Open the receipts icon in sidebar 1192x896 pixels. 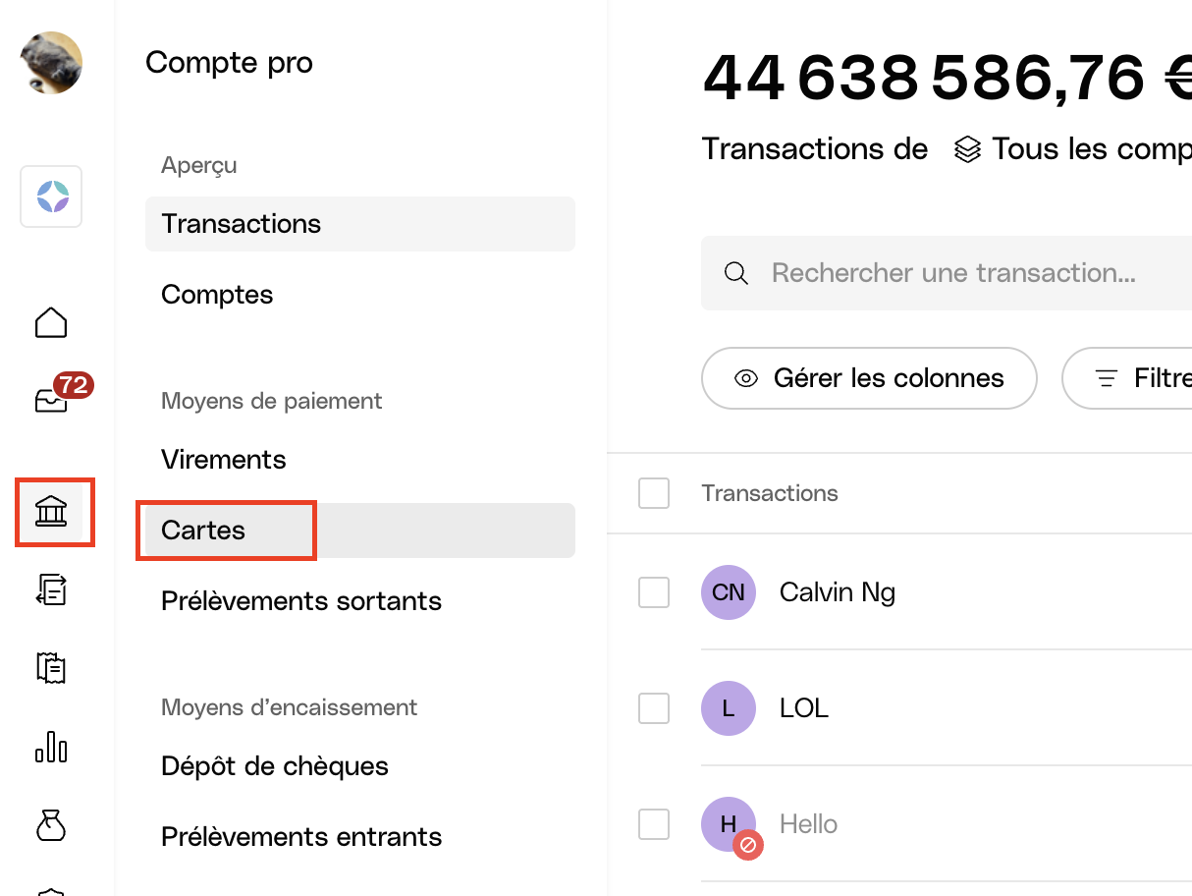pos(51,668)
